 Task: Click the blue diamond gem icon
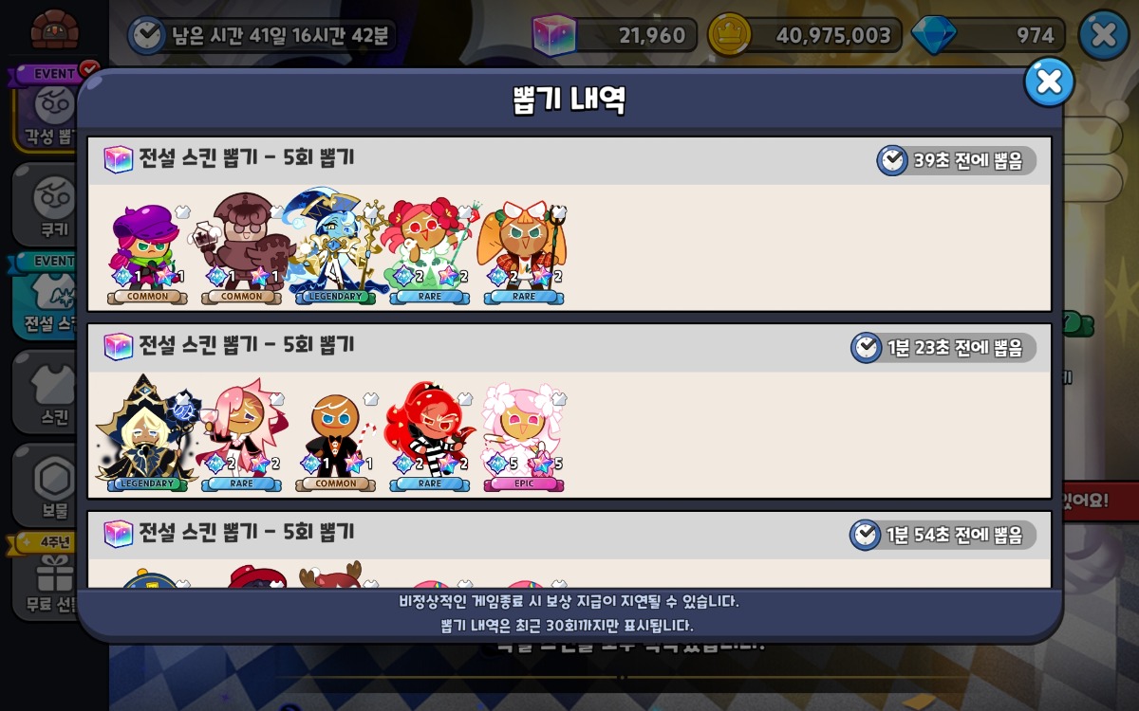[x=934, y=36]
